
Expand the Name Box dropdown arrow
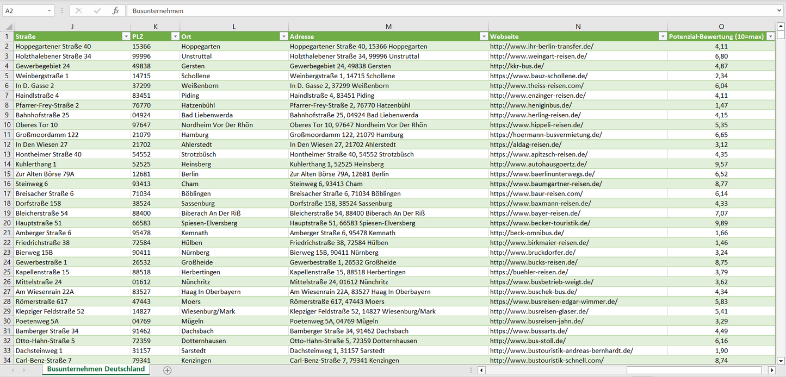[49, 11]
